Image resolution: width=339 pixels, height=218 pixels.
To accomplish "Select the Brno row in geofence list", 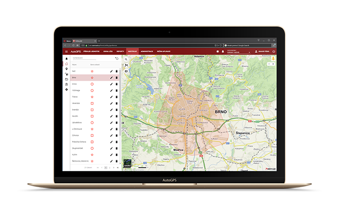I will tap(95, 78).
